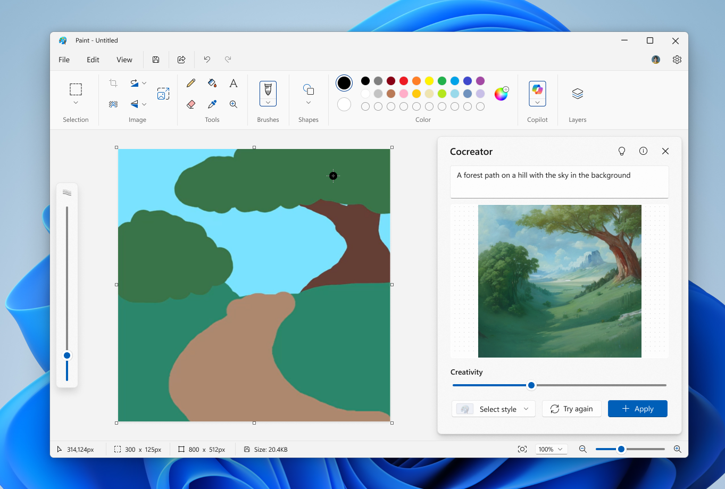Pick the red color swatch
The height and width of the screenshot is (489, 725).
coord(404,81)
